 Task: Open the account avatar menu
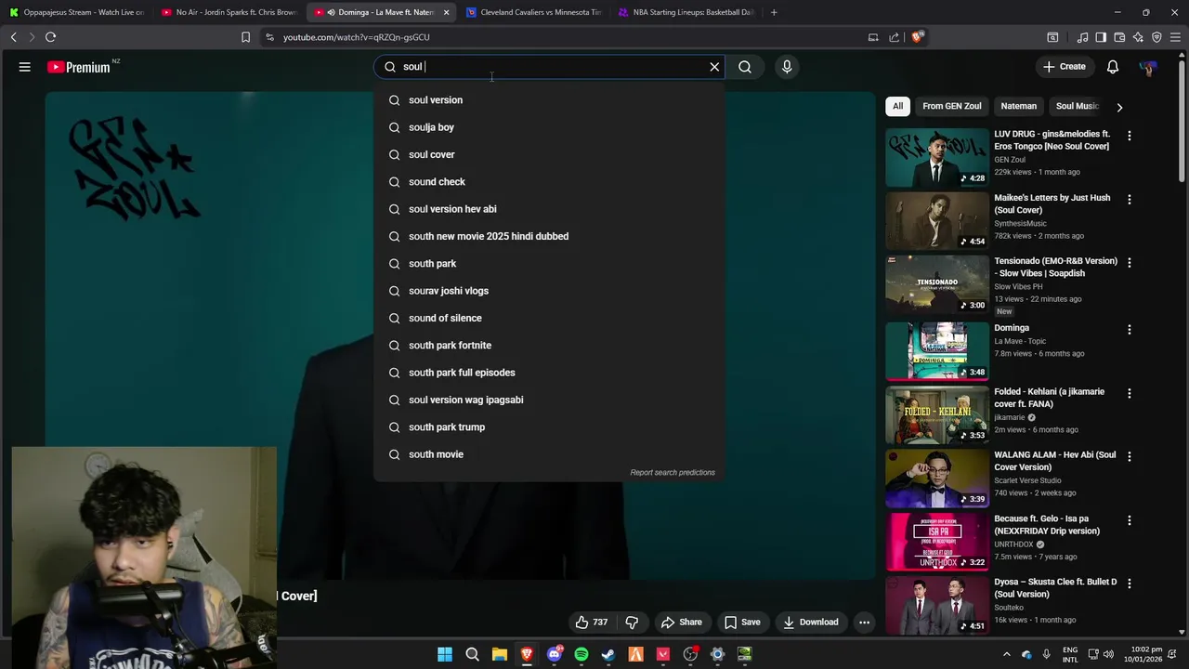coord(1148,67)
